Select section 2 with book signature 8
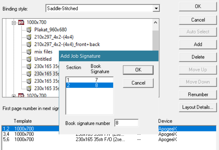 (89, 85)
